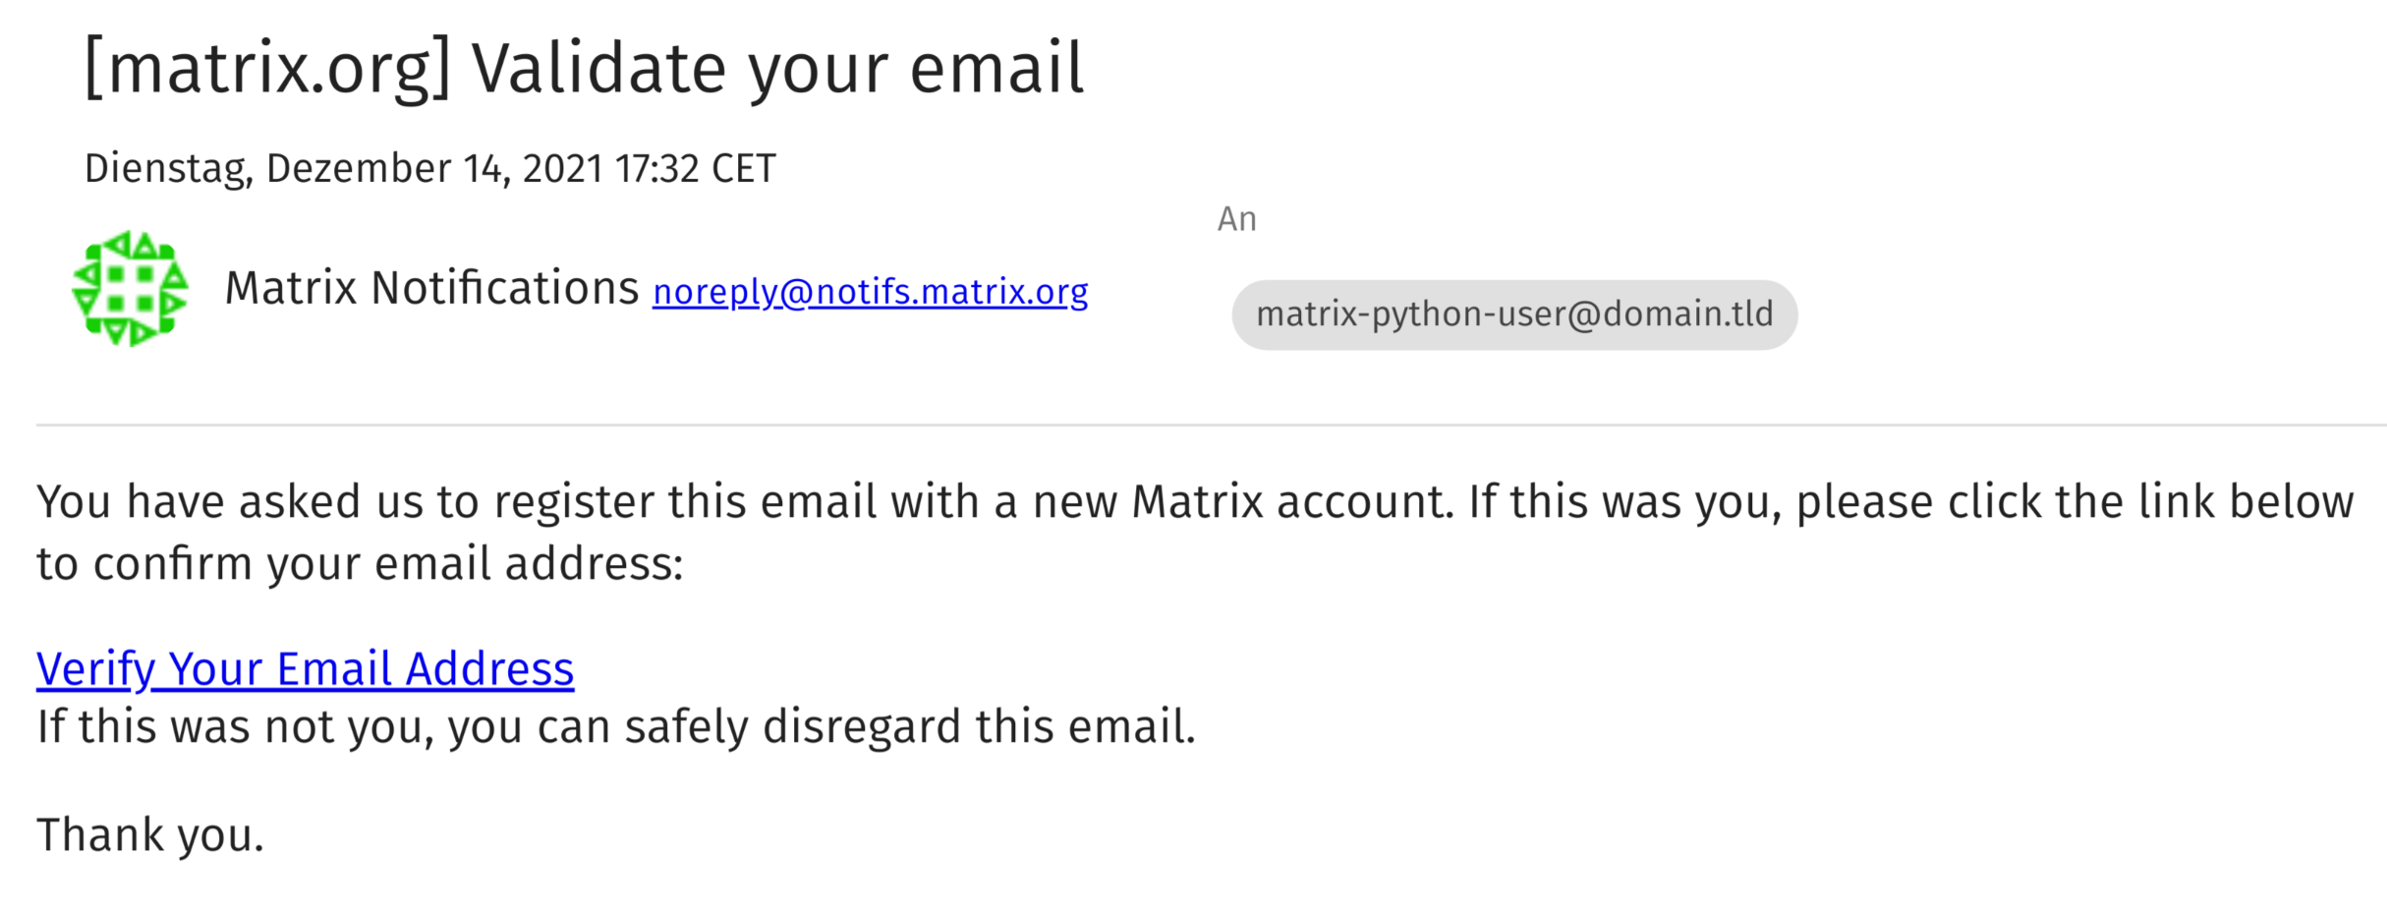Click the You have asked us sentence start
The height and width of the screenshot is (909, 2387).
[x=230, y=502]
